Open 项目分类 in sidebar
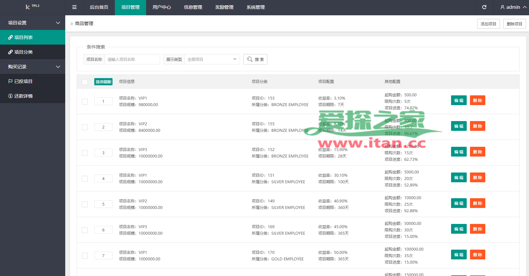 pos(33,52)
